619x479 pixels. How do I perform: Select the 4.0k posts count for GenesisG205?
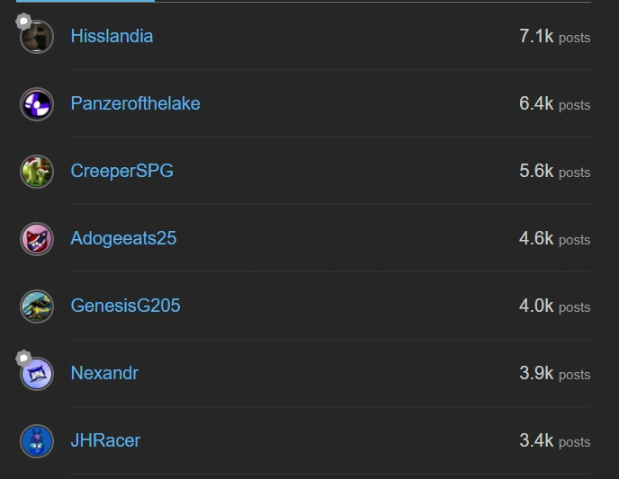pyautogui.click(x=554, y=306)
